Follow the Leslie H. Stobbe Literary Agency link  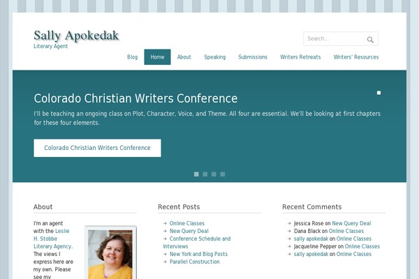(x=53, y=239)
